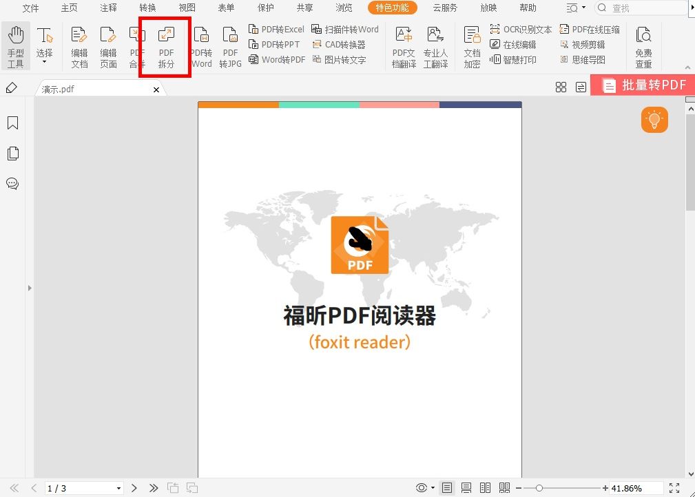695x497 pixels.
Task: Open the 文档加密 document encryption tool
Action: 472,45
